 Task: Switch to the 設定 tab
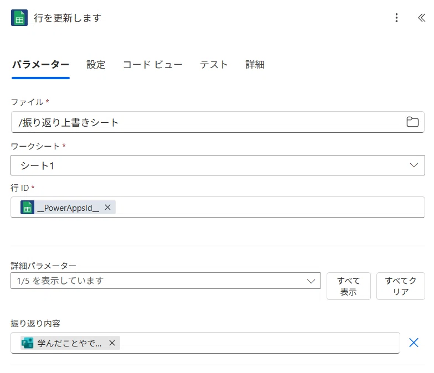click(96, 65)
